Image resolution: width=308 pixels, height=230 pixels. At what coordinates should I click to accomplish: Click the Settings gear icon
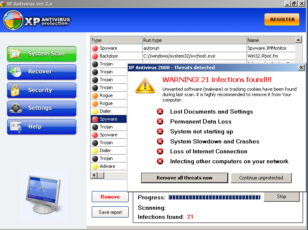click(x=16, y=108)
